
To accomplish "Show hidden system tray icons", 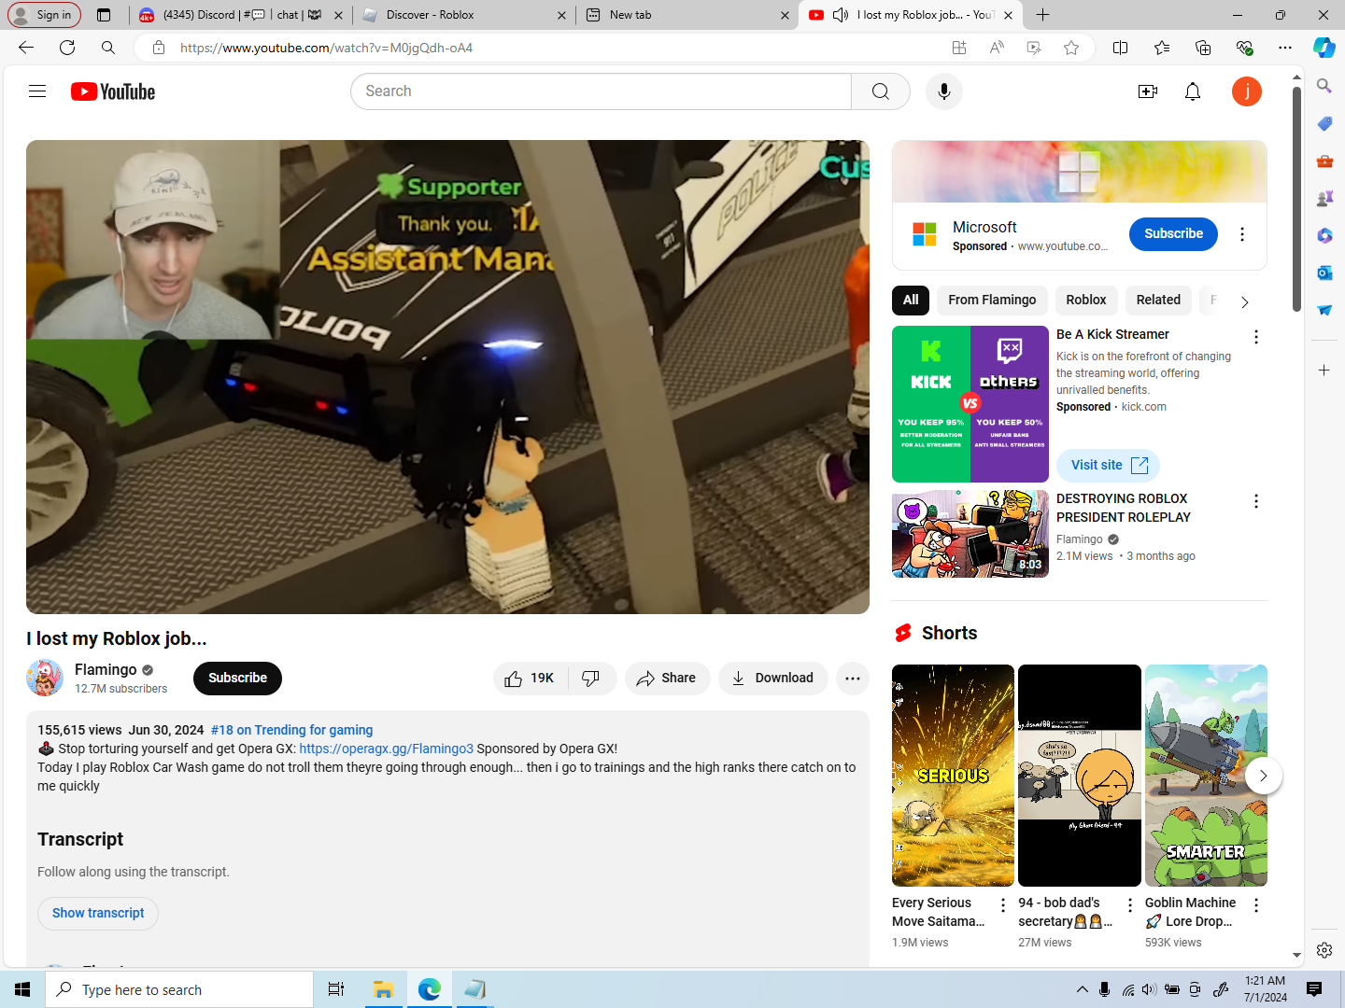I will click(1083, 989).
